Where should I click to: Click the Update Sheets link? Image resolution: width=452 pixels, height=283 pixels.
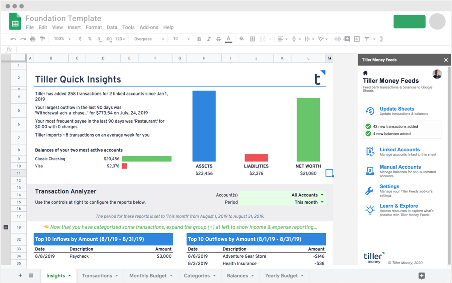point(397,109)
